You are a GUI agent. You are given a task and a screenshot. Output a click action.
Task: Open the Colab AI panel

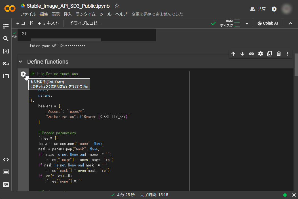click(268, 23)
